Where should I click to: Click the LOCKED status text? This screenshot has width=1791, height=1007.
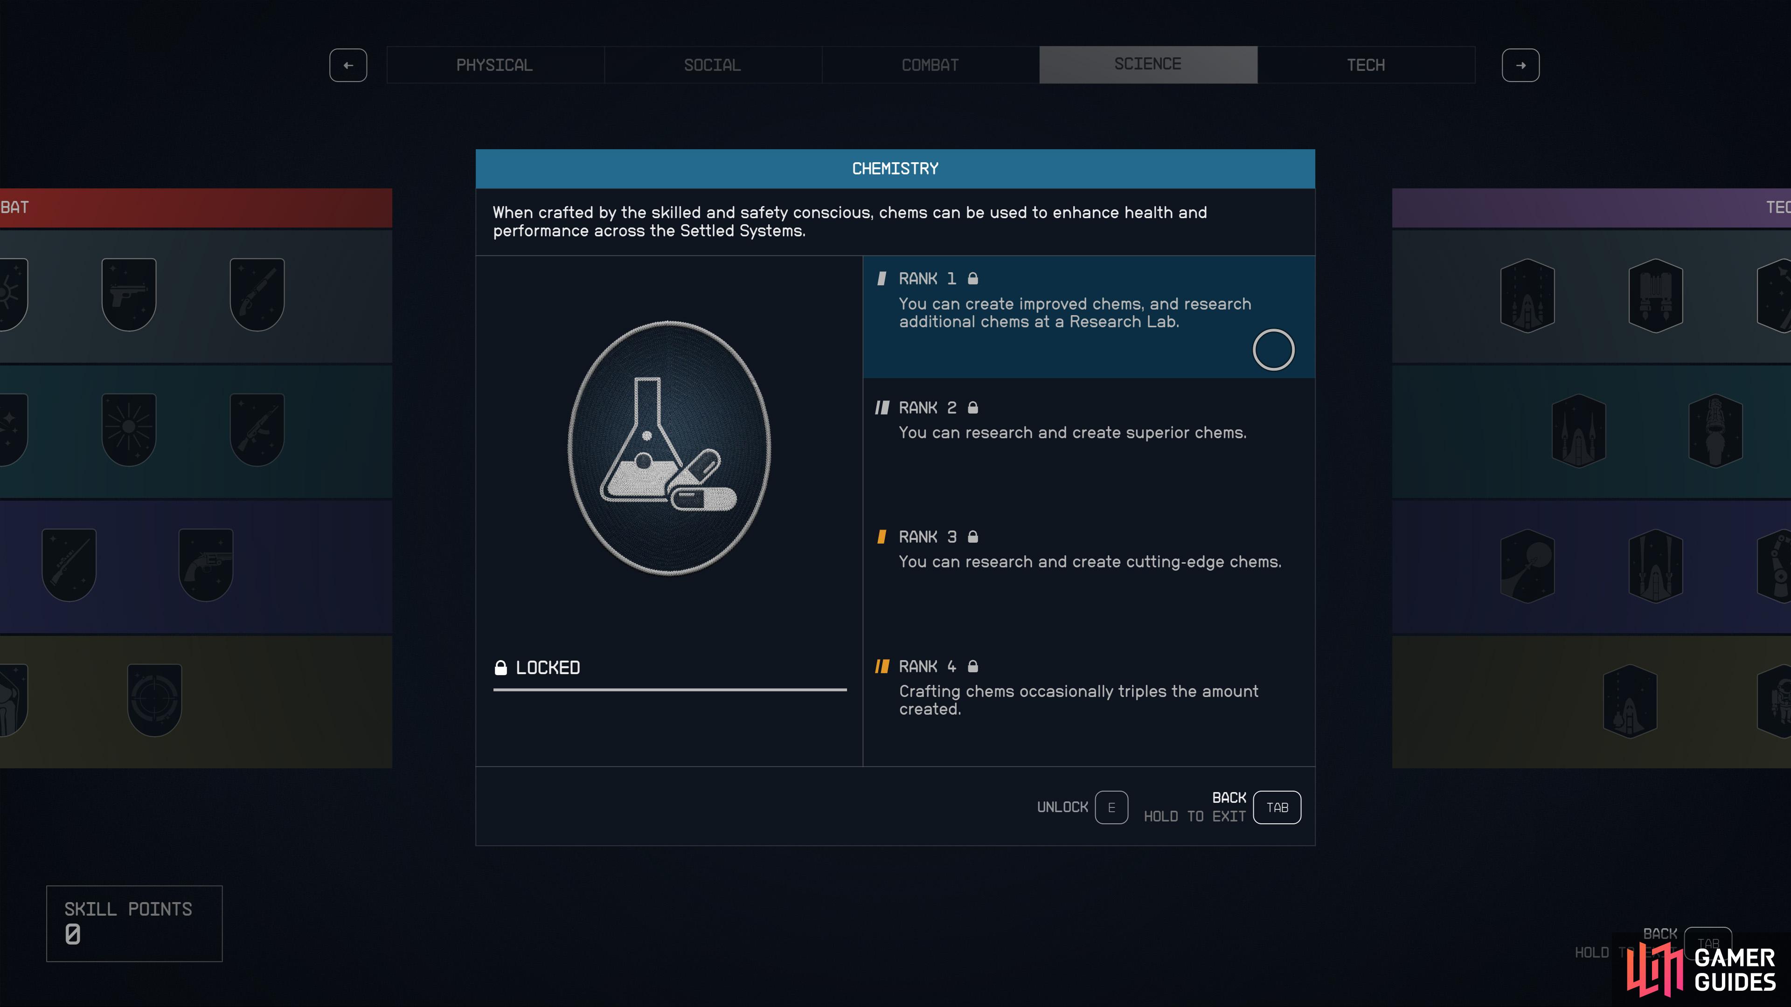pyautogui.click(x=548, y=668)
